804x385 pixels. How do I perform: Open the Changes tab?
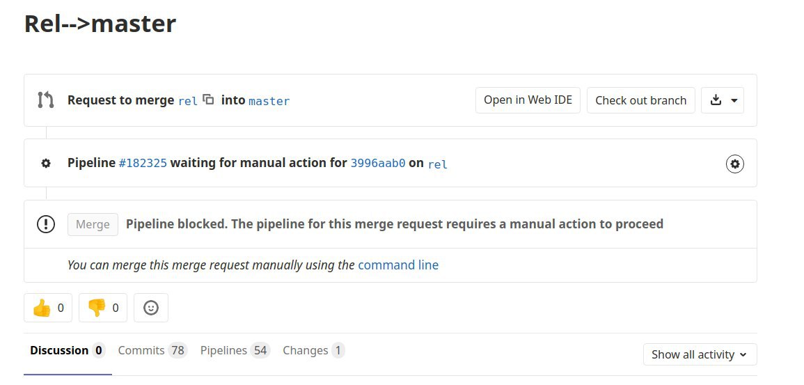(x=313, y=351)
